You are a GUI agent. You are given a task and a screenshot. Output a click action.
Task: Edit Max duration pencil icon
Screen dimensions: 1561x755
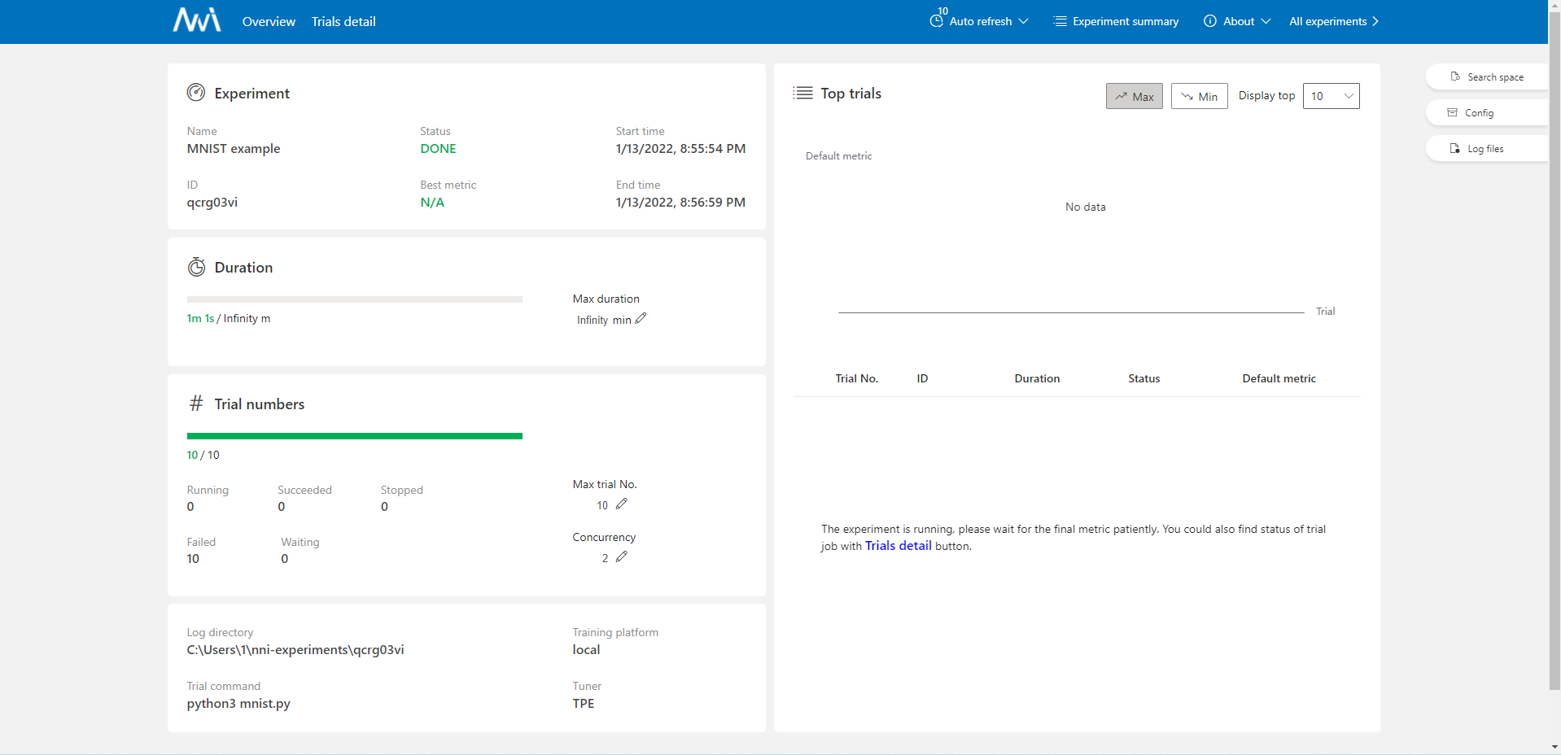click(x=641, y=319)
